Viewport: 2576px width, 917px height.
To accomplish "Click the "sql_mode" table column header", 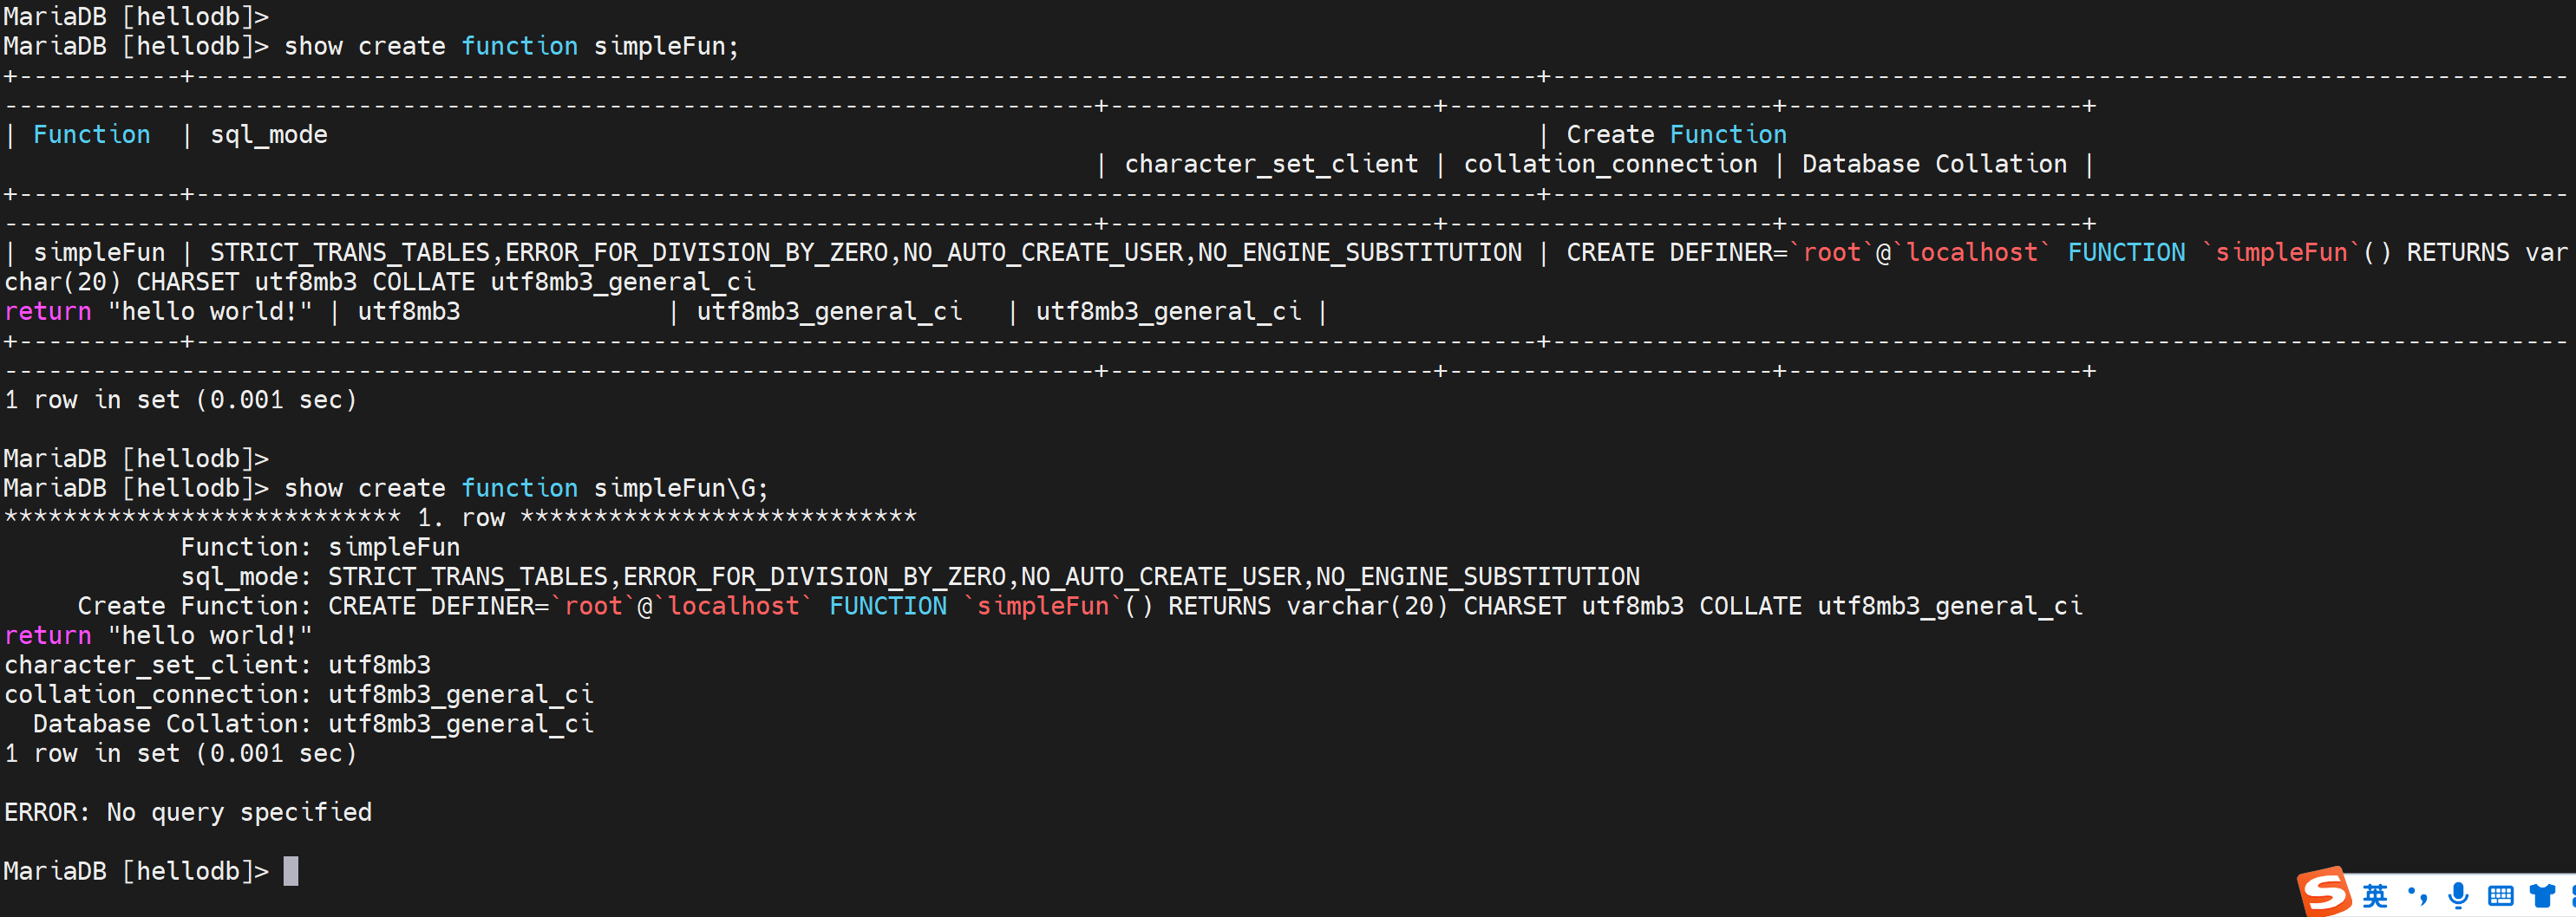I will tap(269, 135).
